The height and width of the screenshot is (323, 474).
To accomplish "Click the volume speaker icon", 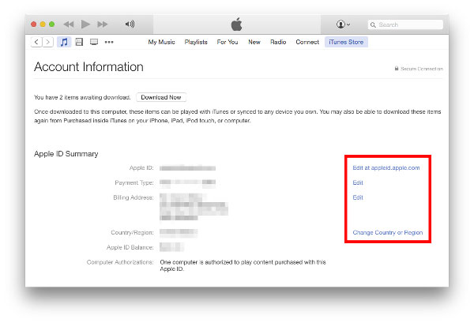I will (130, 24).
